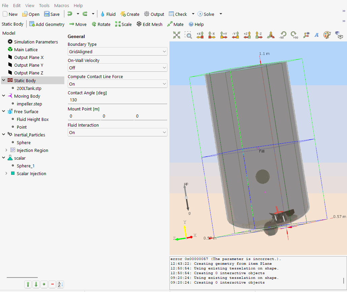The image size is (347, 292).
Task: Click the Contact Angle input field
Action: [x=117, y=100]
